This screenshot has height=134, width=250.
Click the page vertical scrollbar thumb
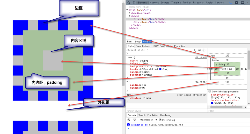tap(123, 45)
